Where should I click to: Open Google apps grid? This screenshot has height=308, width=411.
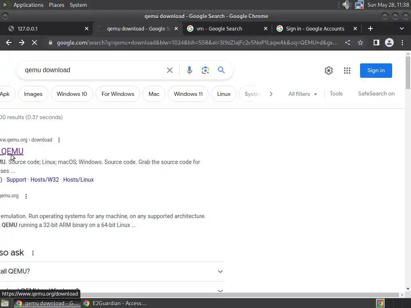[347, 71]
